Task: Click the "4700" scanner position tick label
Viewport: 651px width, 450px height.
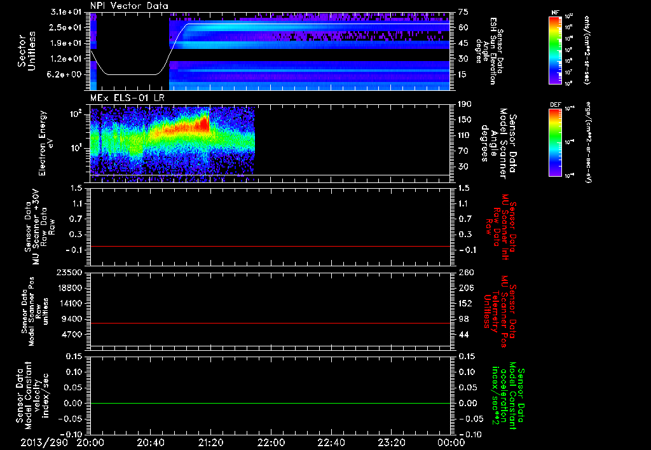Action: click(x=72, y=334)
